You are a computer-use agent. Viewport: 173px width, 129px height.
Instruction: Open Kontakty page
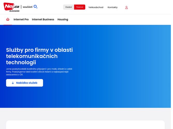point(112,7)
